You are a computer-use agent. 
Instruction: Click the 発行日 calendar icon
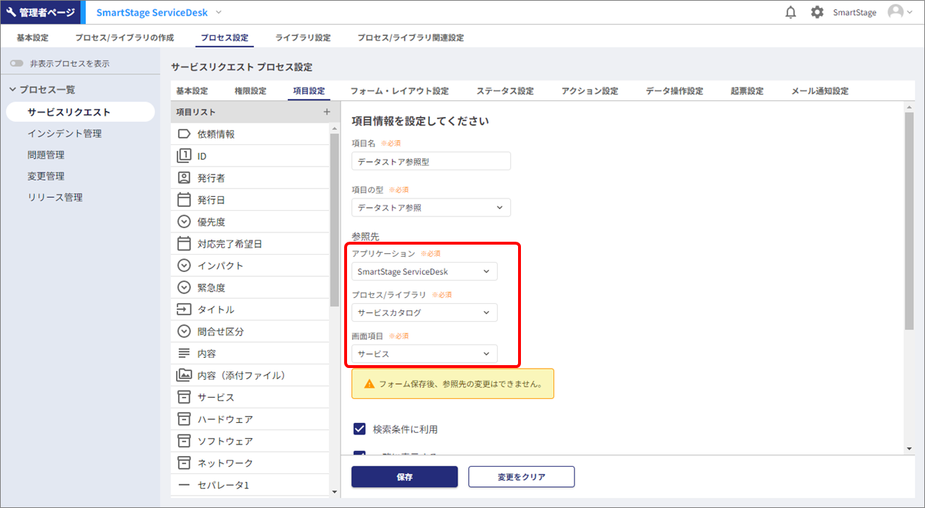184,200
